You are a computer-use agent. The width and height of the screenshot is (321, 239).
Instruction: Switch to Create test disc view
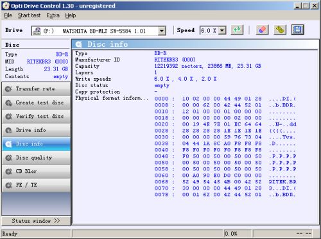pyautogui.click(x=36, y=103)
